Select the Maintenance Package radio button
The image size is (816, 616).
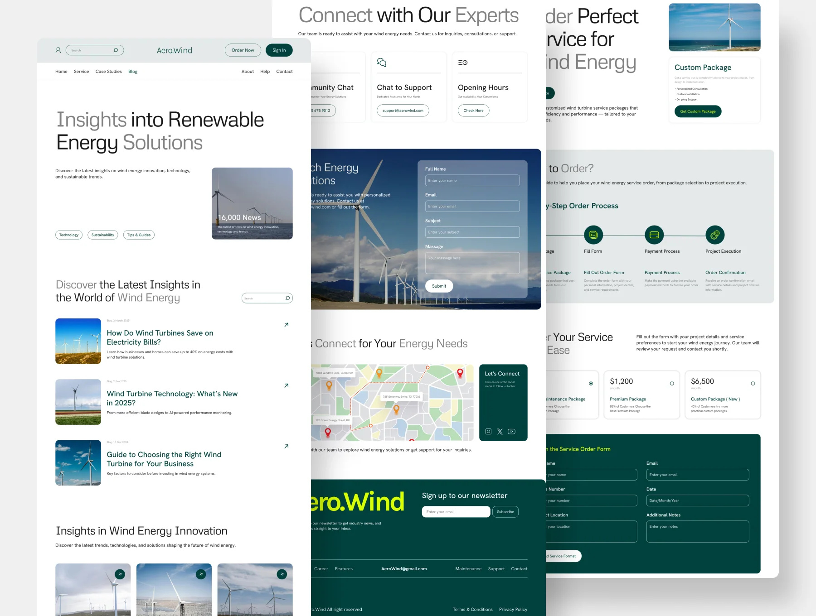tap(591, 383)
